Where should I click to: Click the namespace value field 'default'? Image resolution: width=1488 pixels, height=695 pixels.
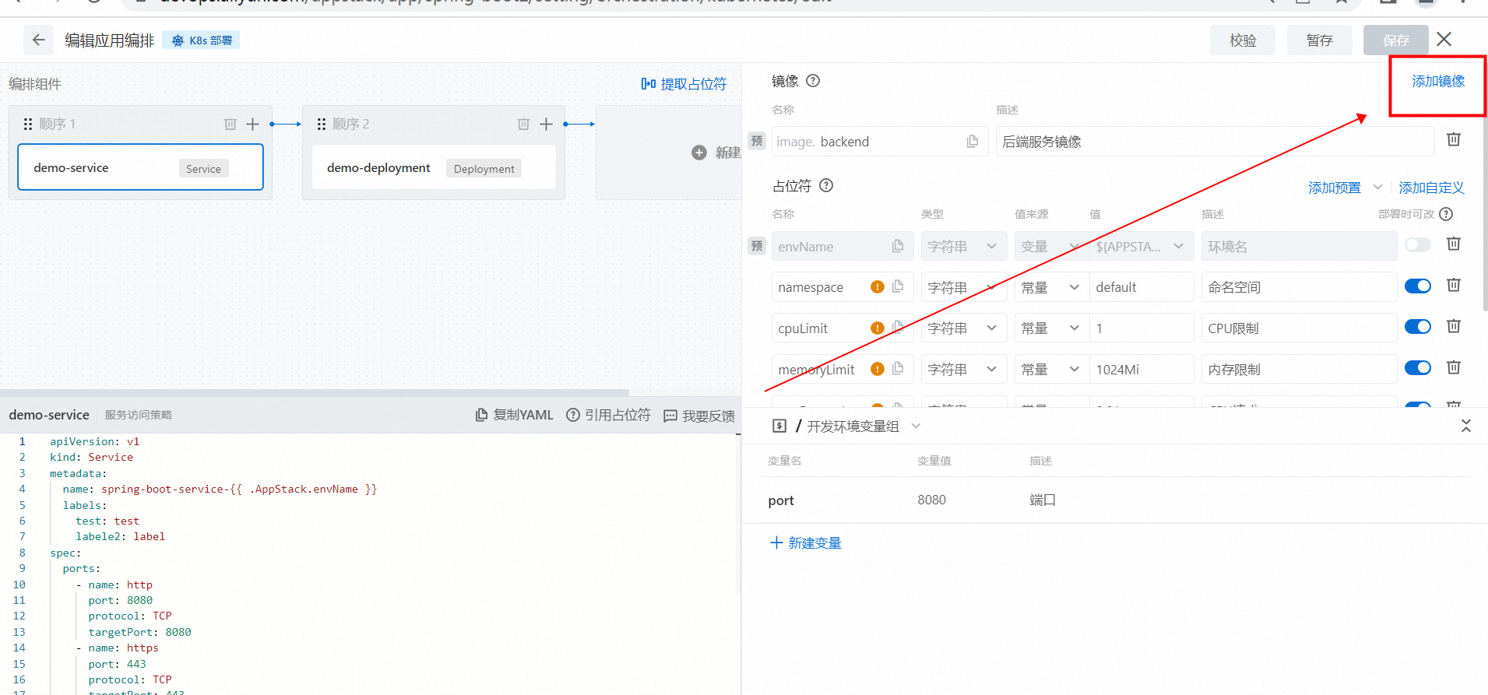point(1142,287)
